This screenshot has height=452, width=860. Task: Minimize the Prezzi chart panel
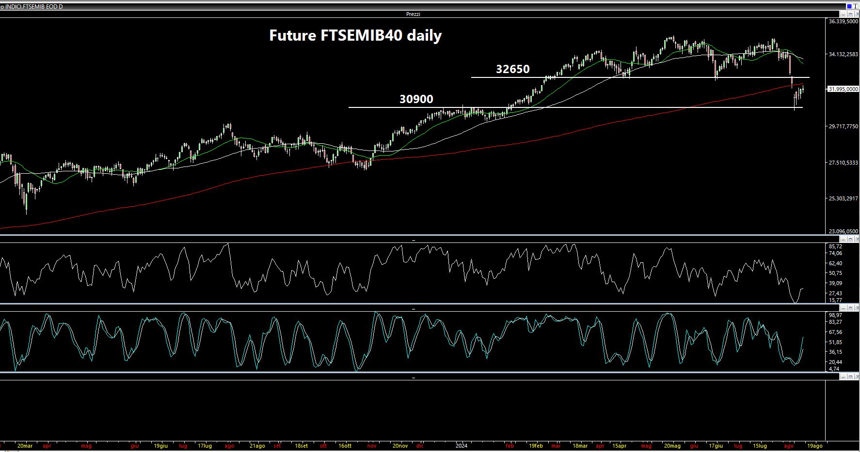[x=844, y=15]
